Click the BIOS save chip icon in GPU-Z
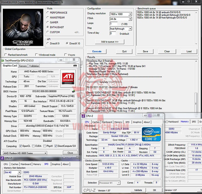Viewport: 202px width, 194px height. [74, 91]
